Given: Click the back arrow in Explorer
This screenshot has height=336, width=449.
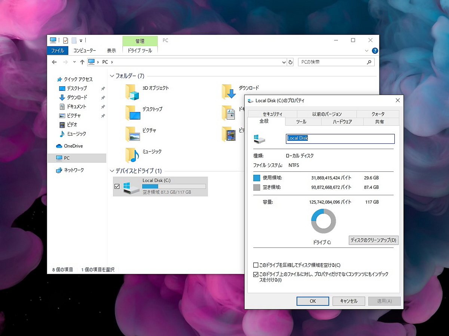Looking at the screenshot, I should pyautogui.click(x=54, y=62).
